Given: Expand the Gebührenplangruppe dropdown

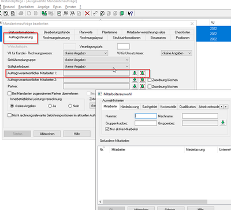Looking at the screenshot, I should (96, 60).
